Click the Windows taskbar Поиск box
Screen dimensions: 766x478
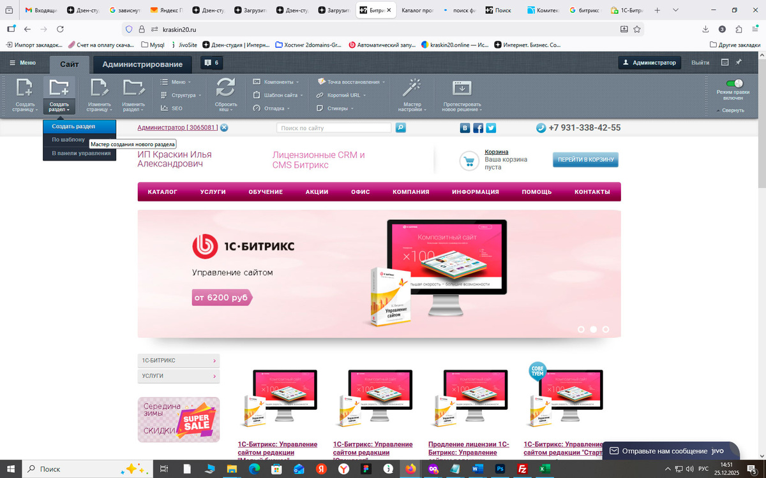pos(87,468)
